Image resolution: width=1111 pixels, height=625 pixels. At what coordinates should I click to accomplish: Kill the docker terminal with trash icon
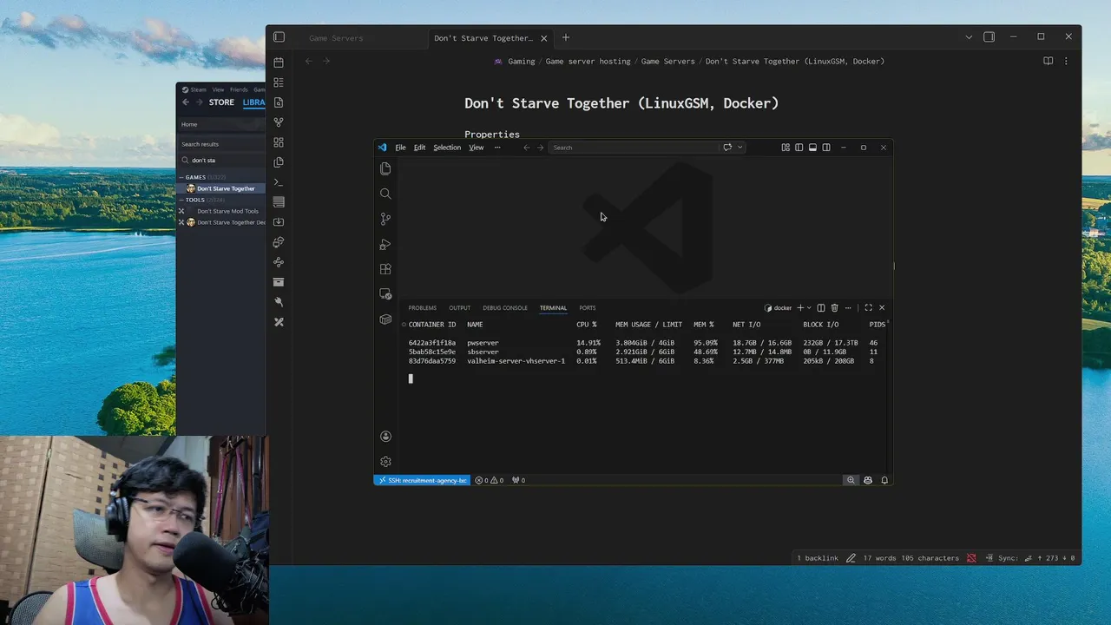(x=835, y=307)
